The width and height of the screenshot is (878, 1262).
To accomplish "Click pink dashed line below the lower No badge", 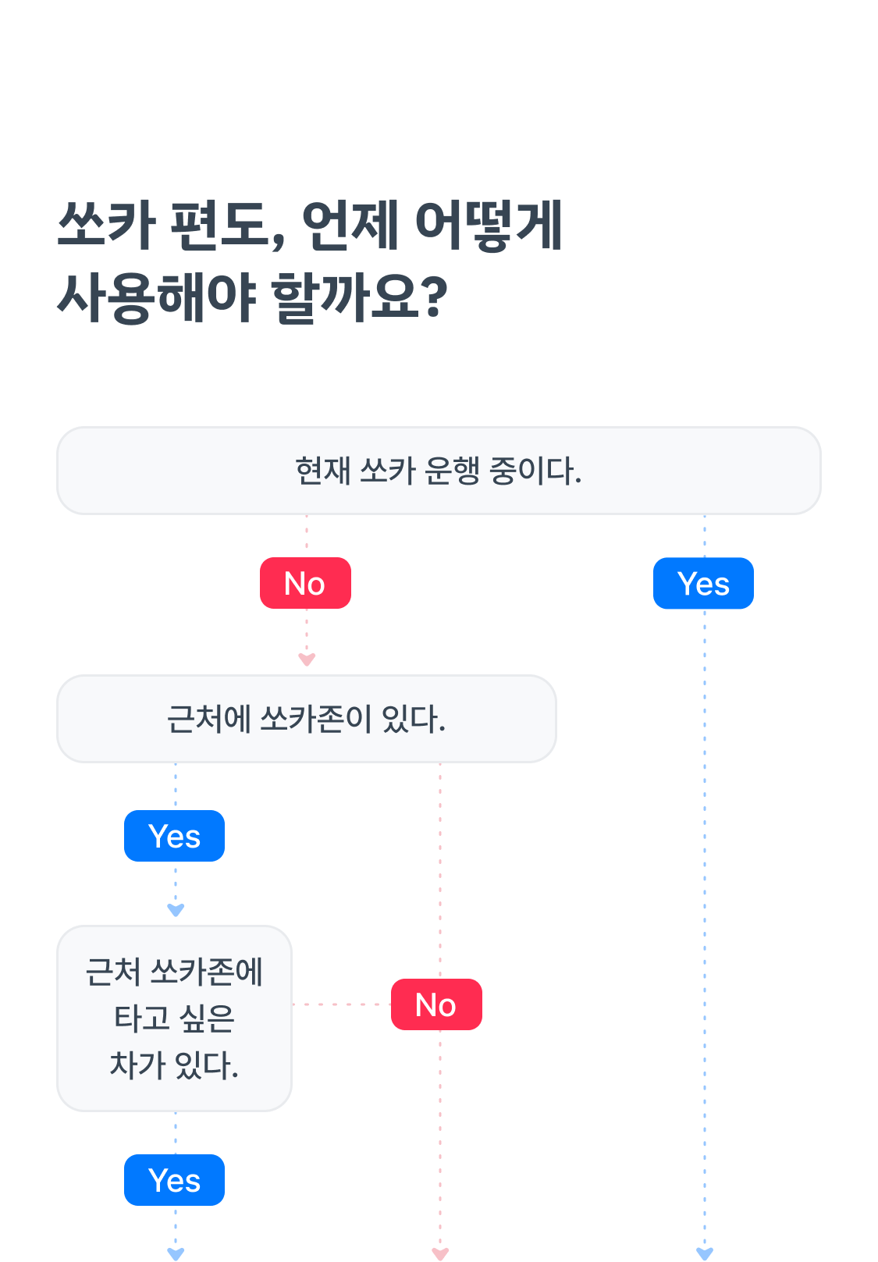I will (x=440, y=1132).
